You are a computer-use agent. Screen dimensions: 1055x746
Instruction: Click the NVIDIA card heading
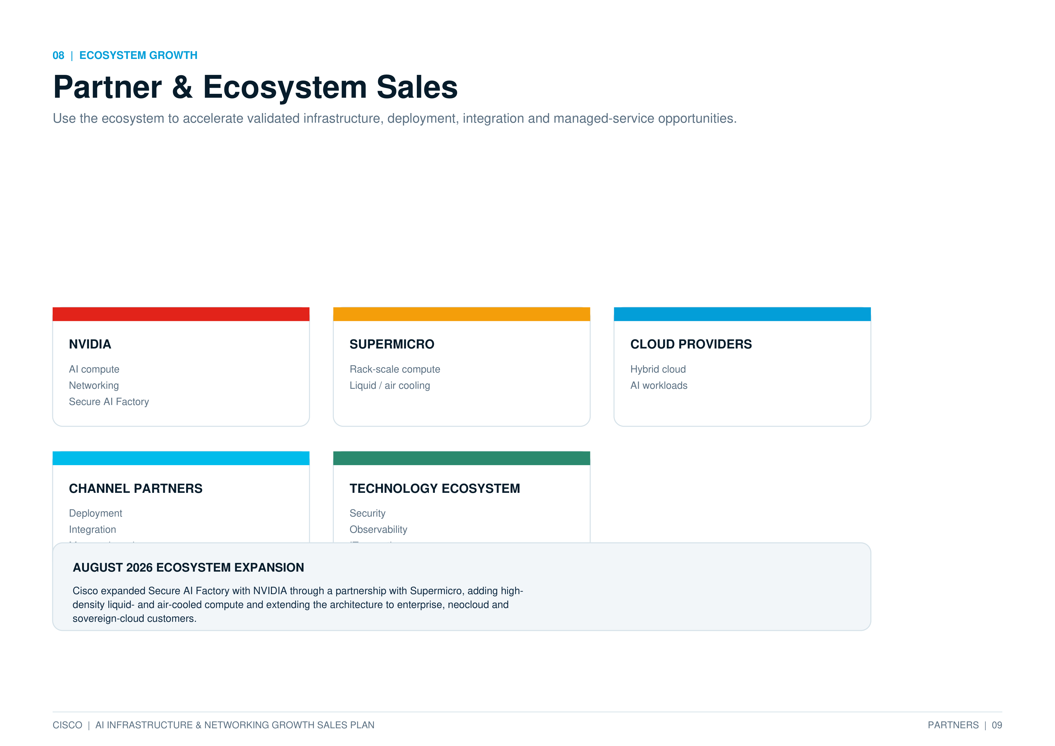tap(90, 344)
